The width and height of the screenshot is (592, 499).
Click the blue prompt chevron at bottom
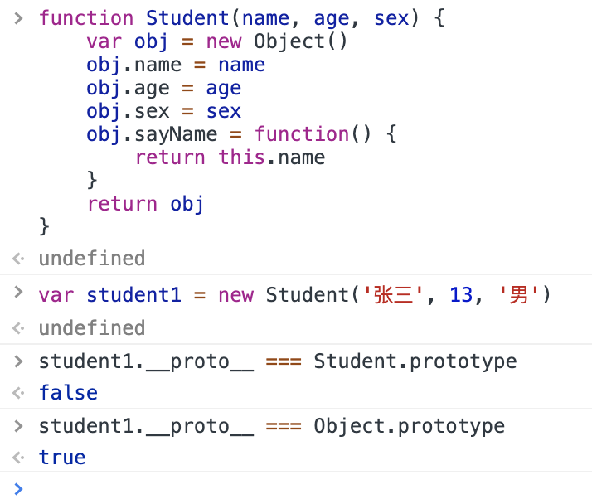[x=18, y=489]
